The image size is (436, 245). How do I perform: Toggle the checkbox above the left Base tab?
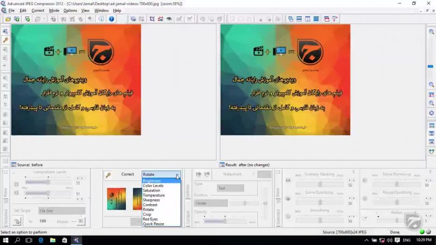click(x=5, y=173)
